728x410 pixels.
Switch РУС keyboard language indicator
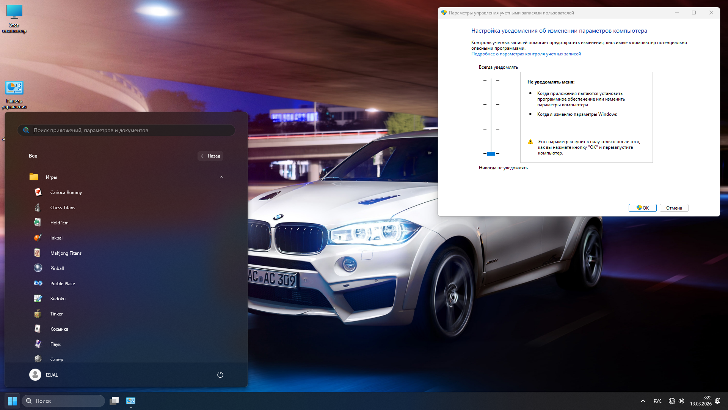point(657,401)
